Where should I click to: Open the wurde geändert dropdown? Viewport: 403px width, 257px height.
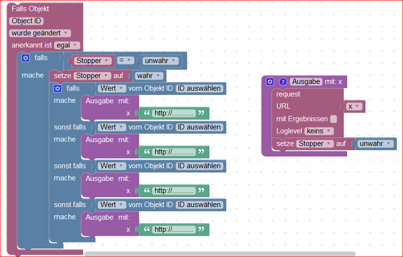click(x=40, y=33)
